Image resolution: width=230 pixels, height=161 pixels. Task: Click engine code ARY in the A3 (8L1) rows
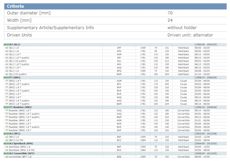click(x=119, y=58)
